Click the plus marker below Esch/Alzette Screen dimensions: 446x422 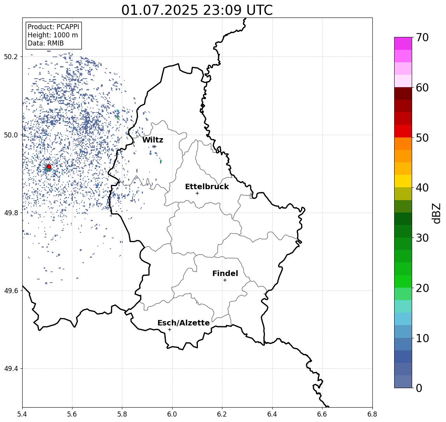pyautogui.click(x=169, y=330)
